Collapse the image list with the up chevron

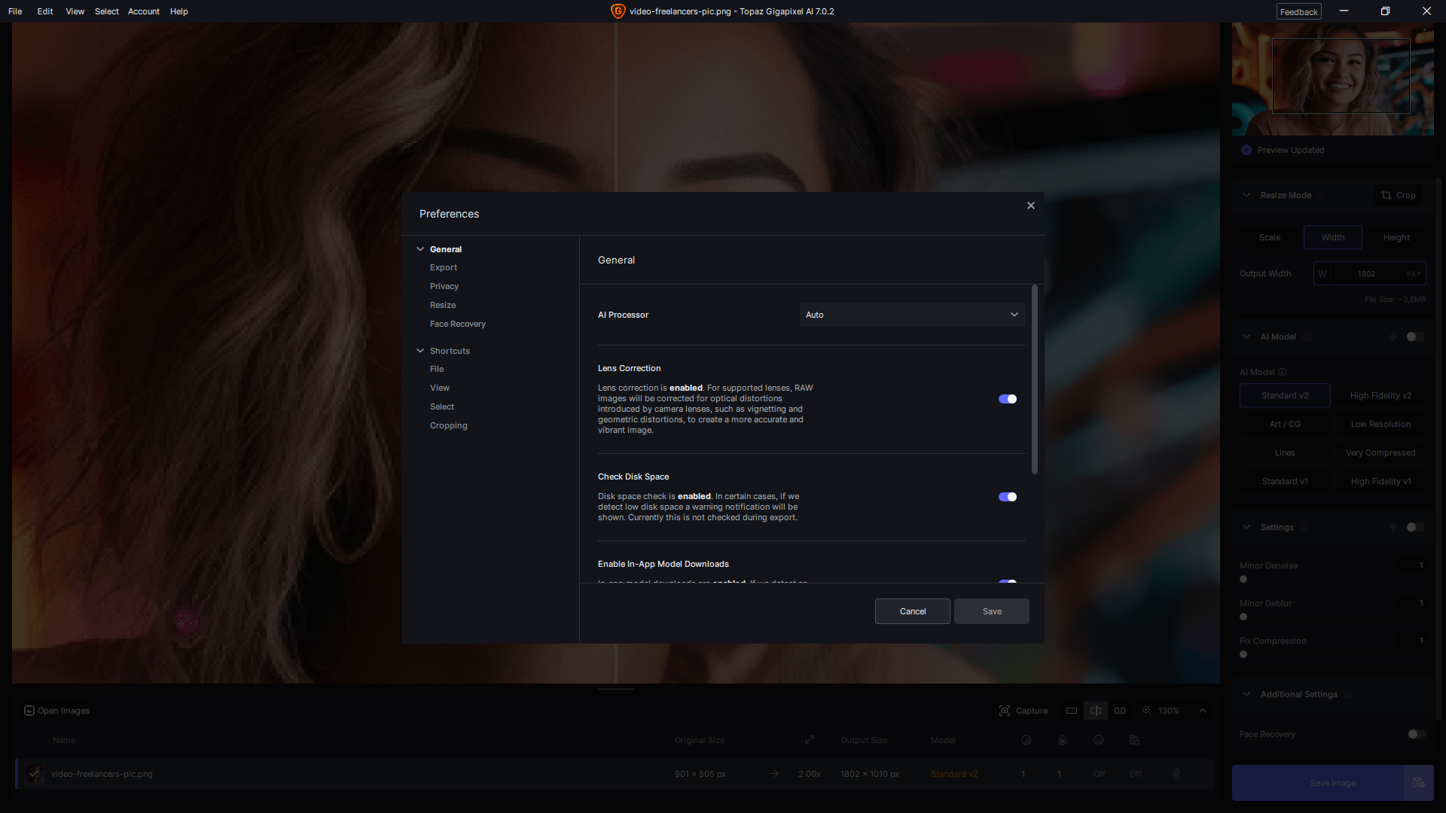tap(1203, 711)
